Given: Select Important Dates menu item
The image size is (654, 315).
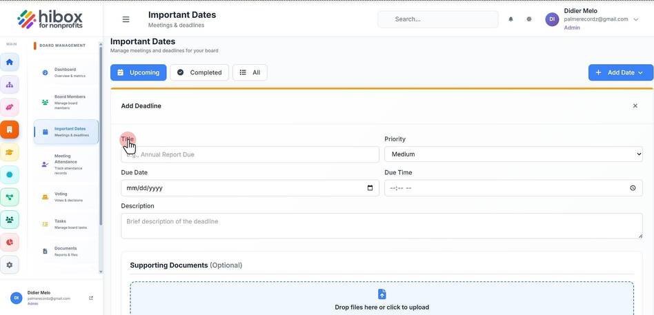Looking at the screenshot, I should [x=66, y=132].
